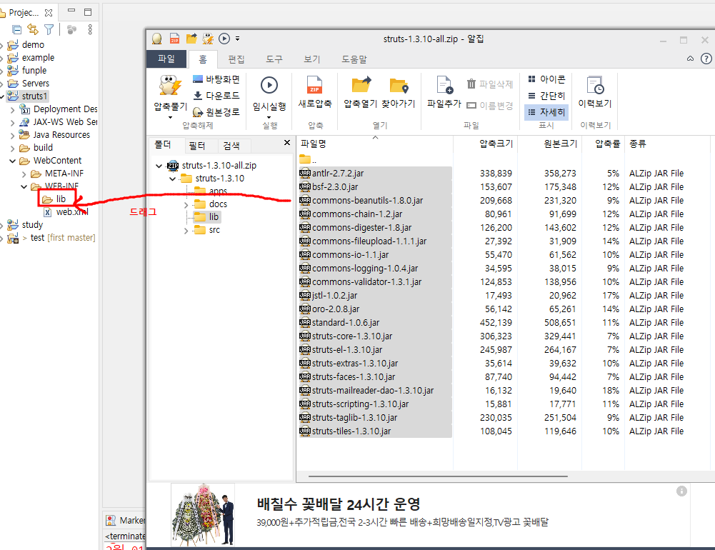Expand META-INF folder in Eclipse

click(24, 174)
